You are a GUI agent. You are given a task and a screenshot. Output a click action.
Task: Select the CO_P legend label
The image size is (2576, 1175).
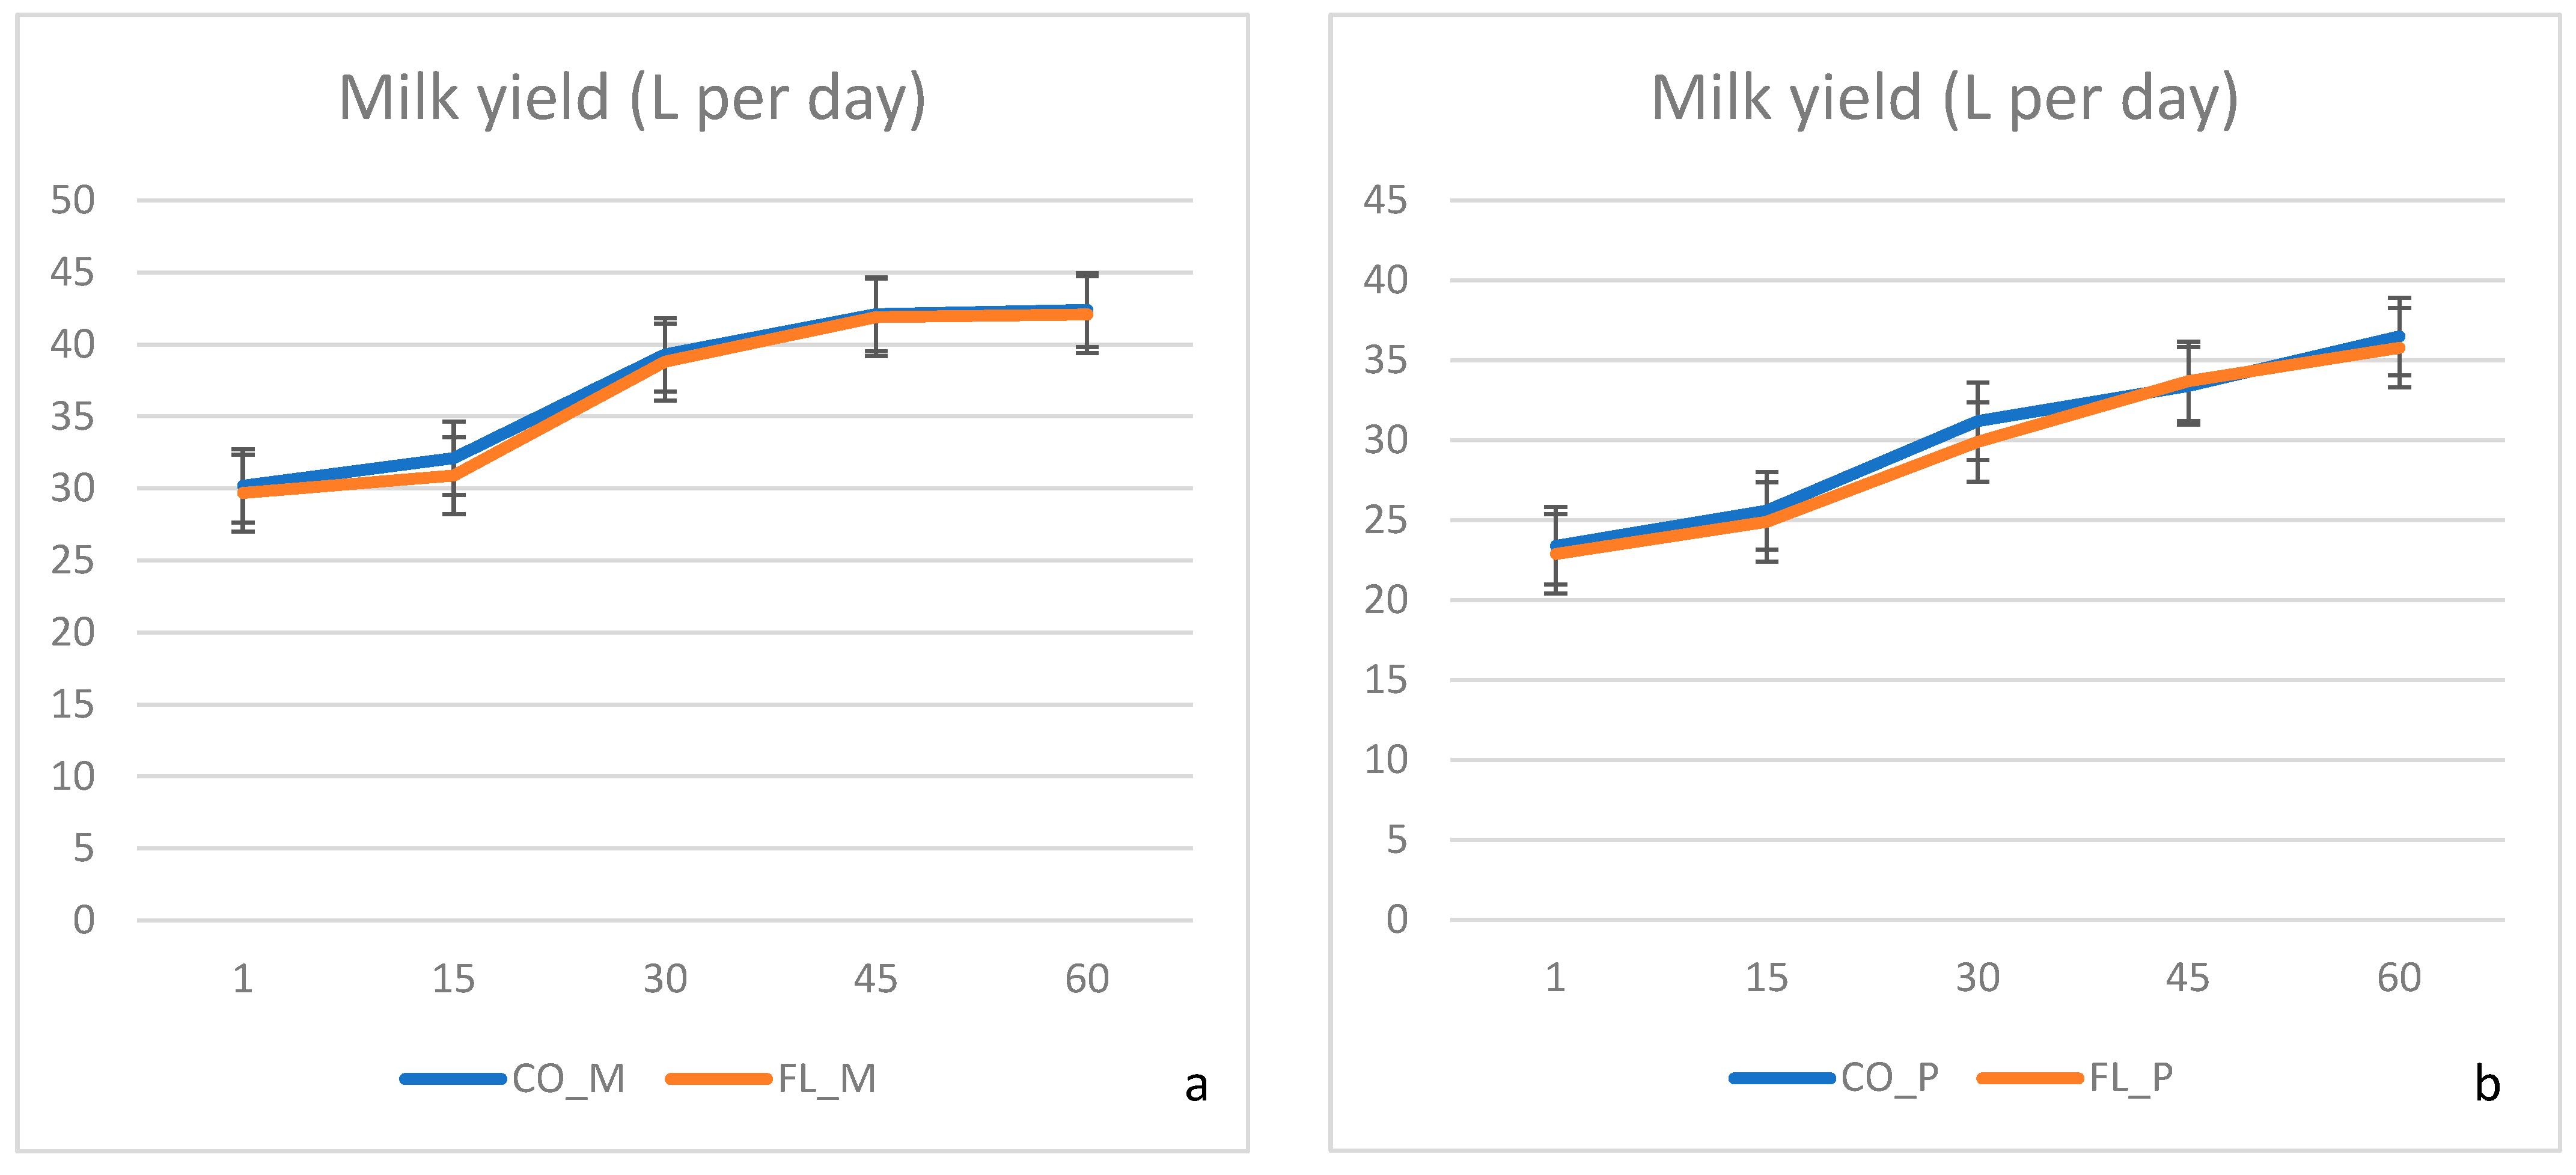tap(1889, 1077)
